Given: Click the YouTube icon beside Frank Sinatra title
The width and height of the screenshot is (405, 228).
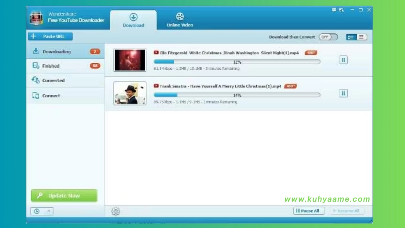Looking at the screenshot, I should click(x=156, y=86).
